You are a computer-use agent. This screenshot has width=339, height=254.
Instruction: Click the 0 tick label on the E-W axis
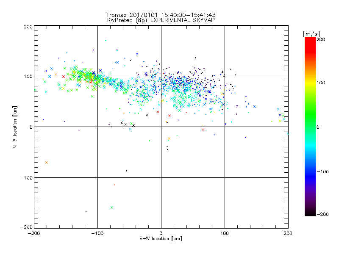(x=161, y=233)
